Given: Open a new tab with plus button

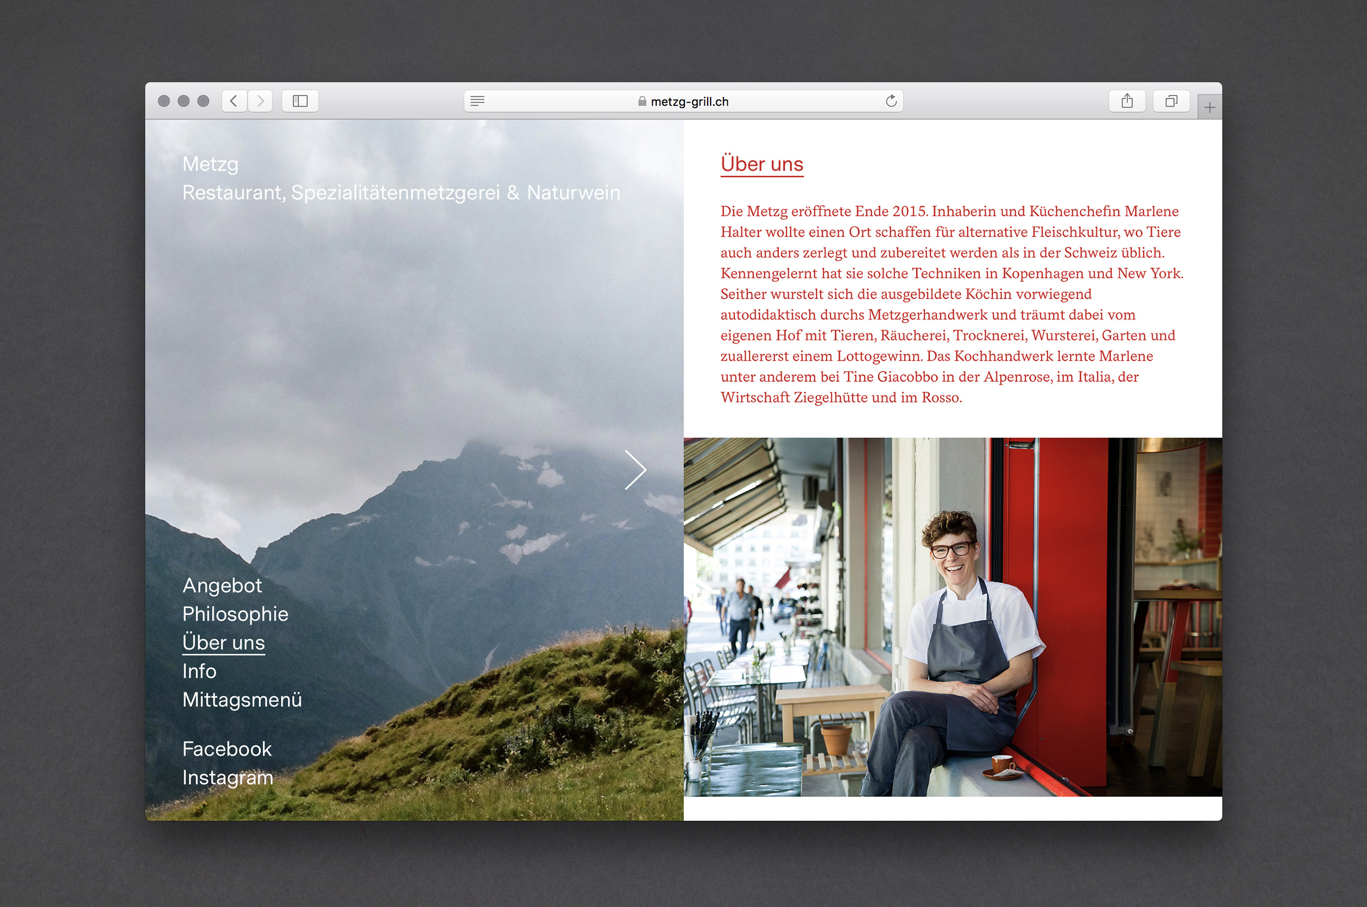Looking at the screenshot, I should (1209, 107).
